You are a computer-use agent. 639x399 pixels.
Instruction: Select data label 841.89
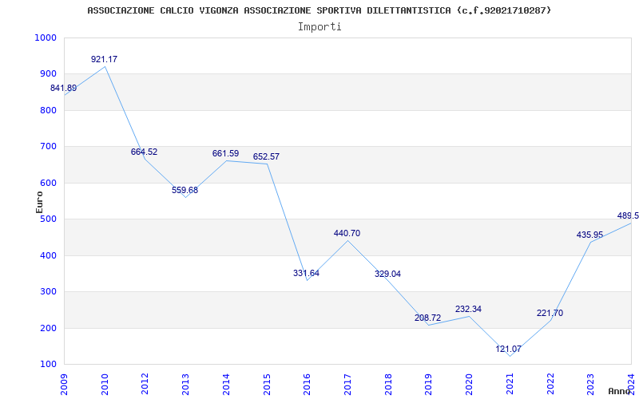tap(63, 89)
